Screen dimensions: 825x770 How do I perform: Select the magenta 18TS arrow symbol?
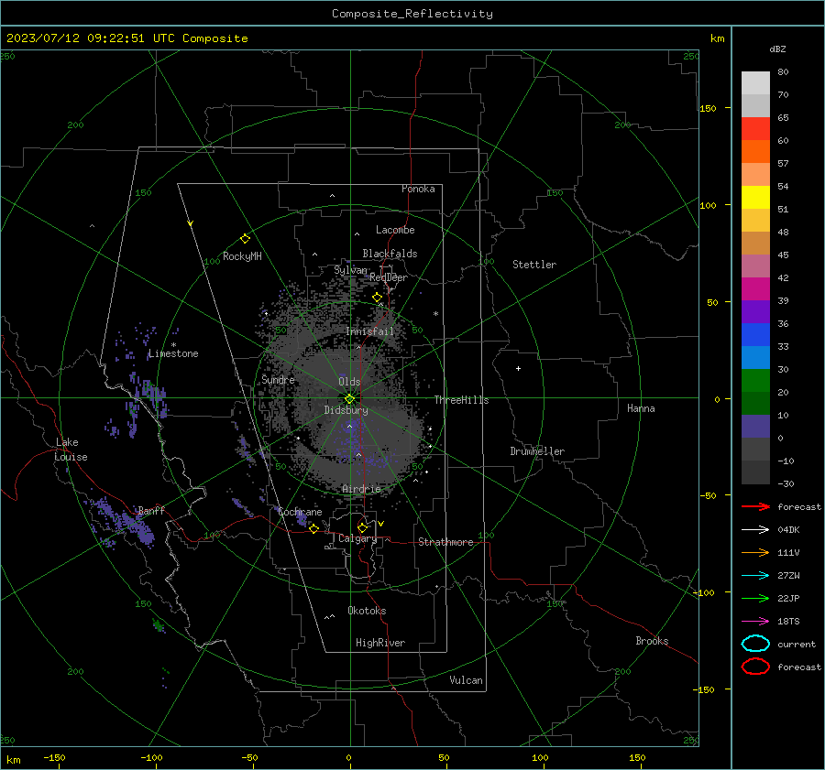(755, 621)
